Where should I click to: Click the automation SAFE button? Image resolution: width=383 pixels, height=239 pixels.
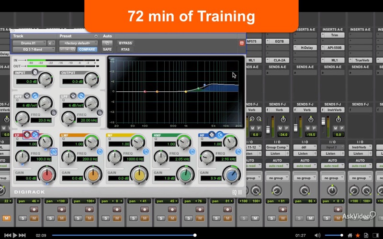(107, 50)
